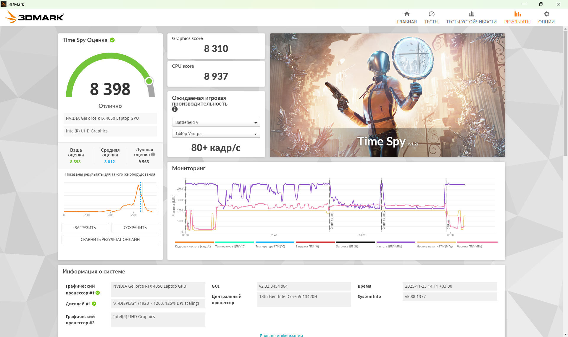Click the green validation check beside Time Spy Оценка

point(112,40)
